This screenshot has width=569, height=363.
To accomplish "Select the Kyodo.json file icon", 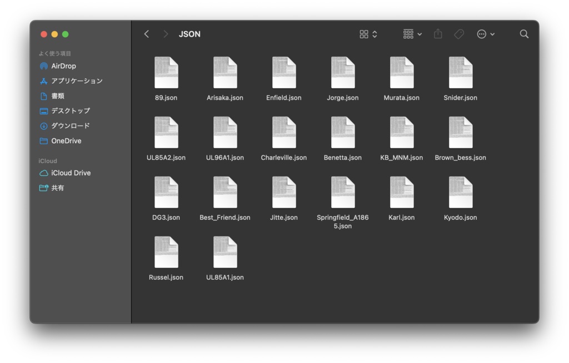I will pos(461,192).
